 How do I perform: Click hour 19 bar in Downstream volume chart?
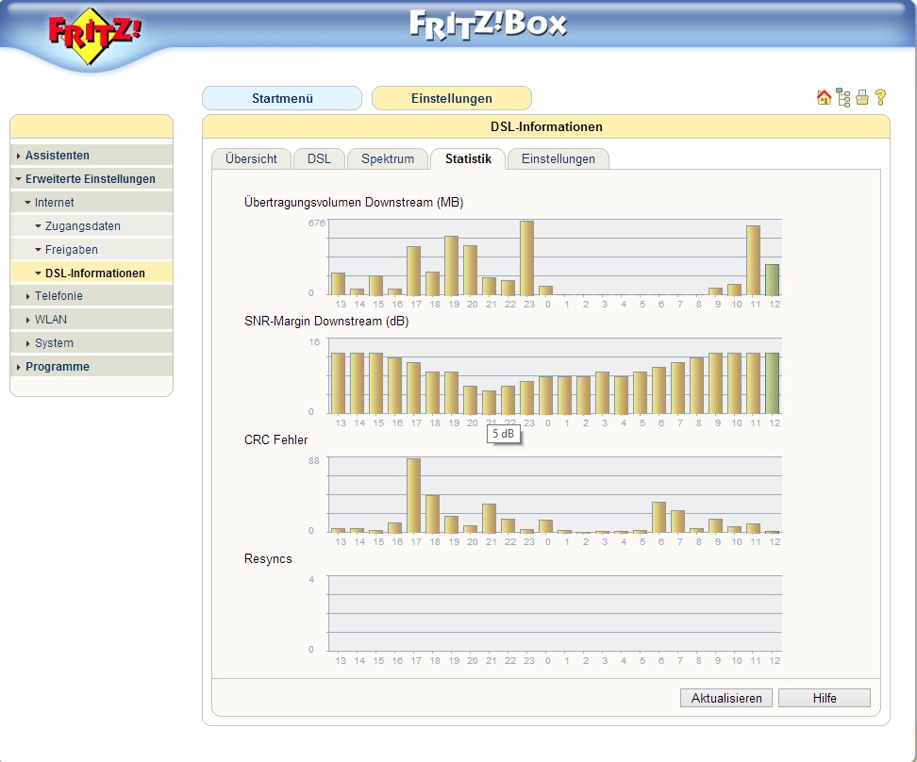pos(452,266)
